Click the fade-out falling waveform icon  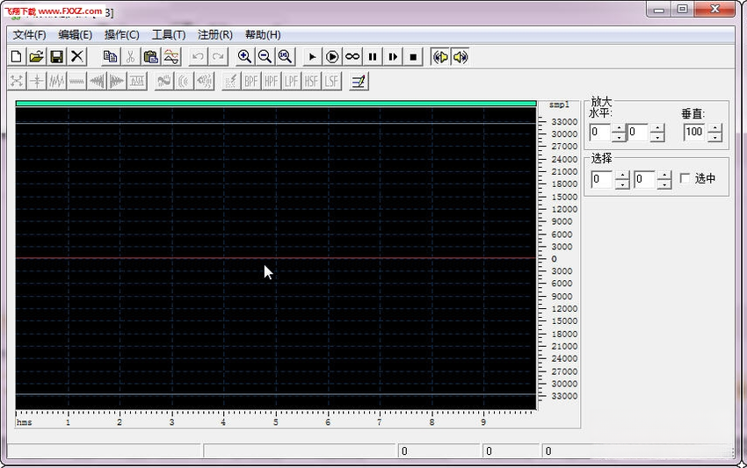click(117, 82)
